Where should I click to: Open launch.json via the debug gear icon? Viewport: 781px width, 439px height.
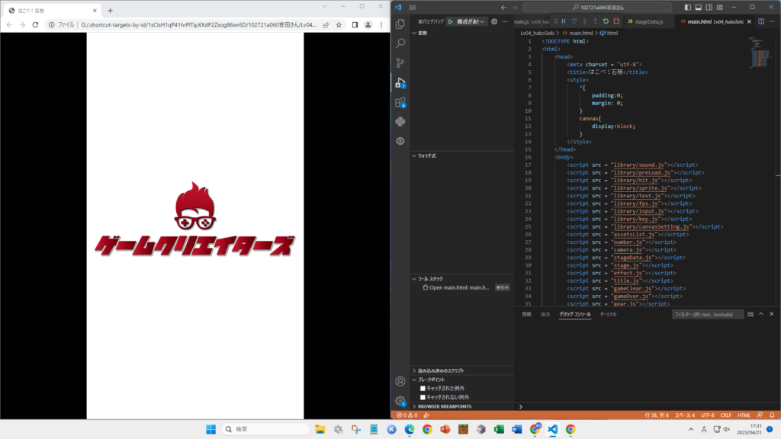494,21
